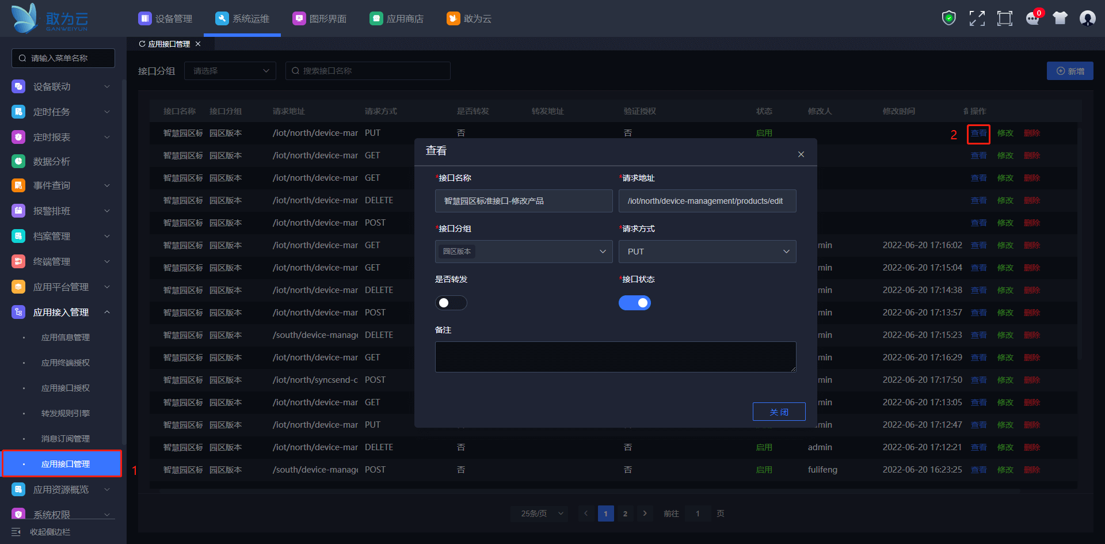1105x544 pixels.
Task: Click the security shield icon in header
Action: [x=948, y=18]
